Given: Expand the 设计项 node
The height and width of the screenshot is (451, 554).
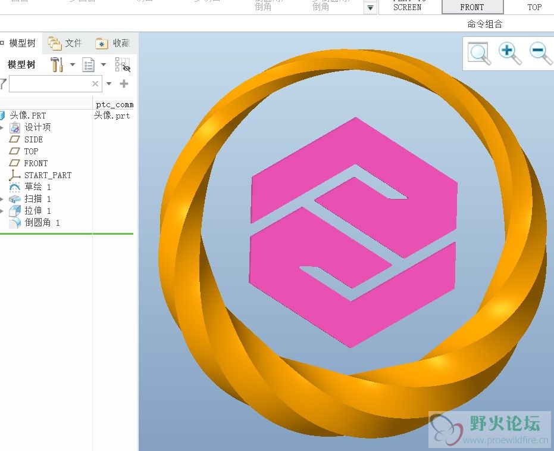Looking at the screenshot, I should 2,127.
